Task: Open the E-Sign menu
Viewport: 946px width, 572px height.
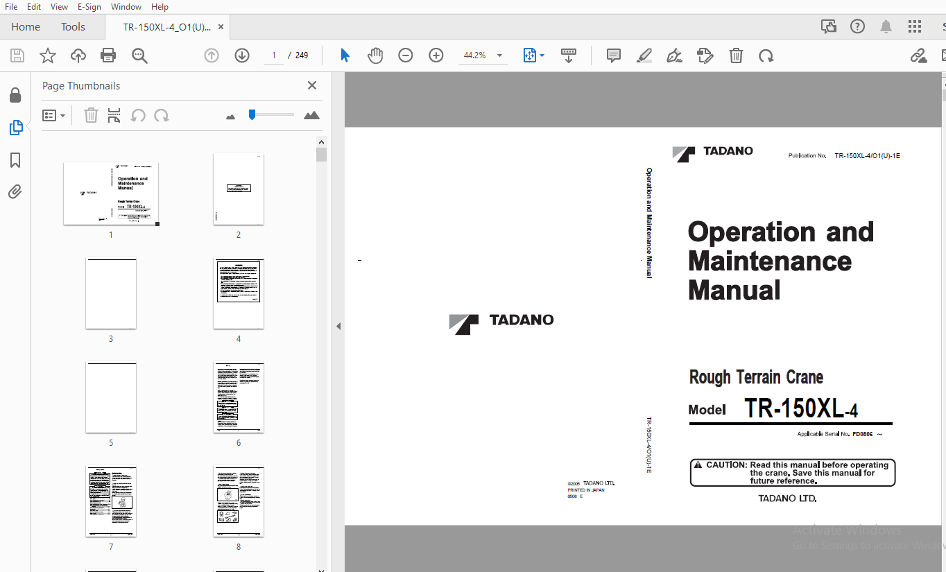Action: tap(89, 6)
